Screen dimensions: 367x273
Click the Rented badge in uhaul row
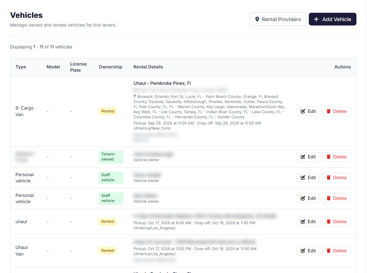pos(108,221)
